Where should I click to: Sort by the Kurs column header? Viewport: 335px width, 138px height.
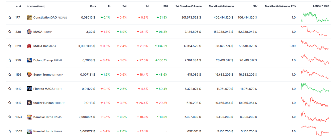tap(93, 6)
